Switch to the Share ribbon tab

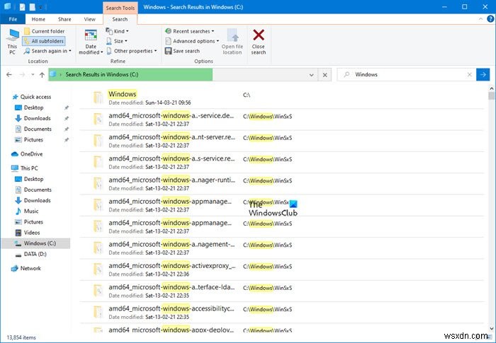click(x=64, y=19)
